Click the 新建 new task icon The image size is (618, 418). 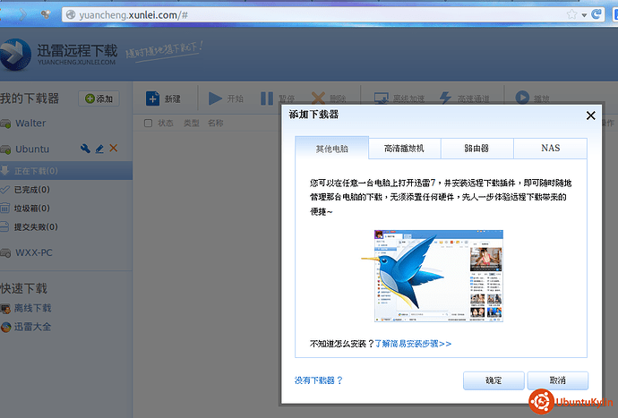152,98
